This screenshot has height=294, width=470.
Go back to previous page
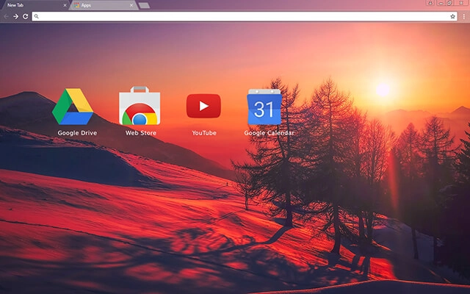tap(6, 16)
